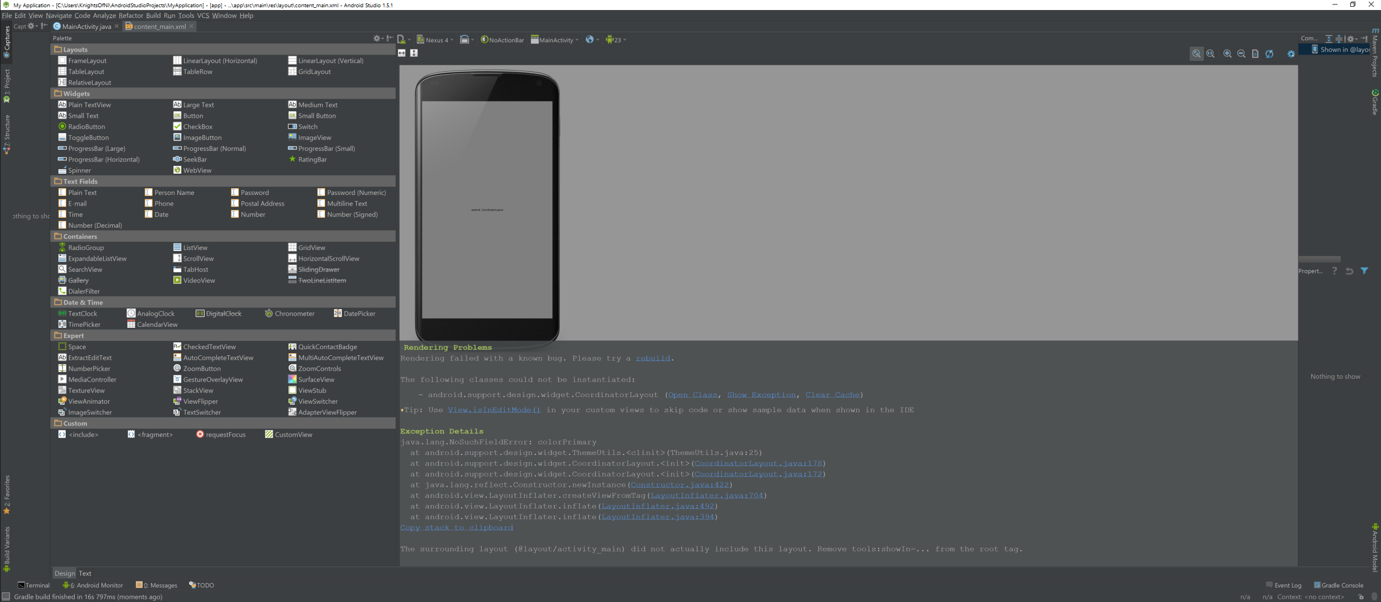Click Copy stack to clipboard link
The height and width of the screenshot is (602, 1381).
click(x=457, y=528)
